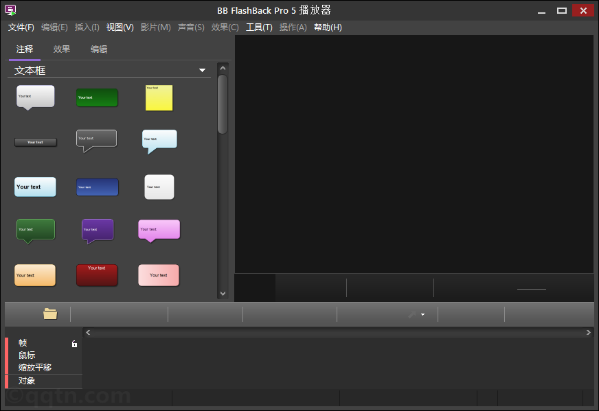Open the 插入(I) menu
Viewport: 599px width, 411px height.
87,27
